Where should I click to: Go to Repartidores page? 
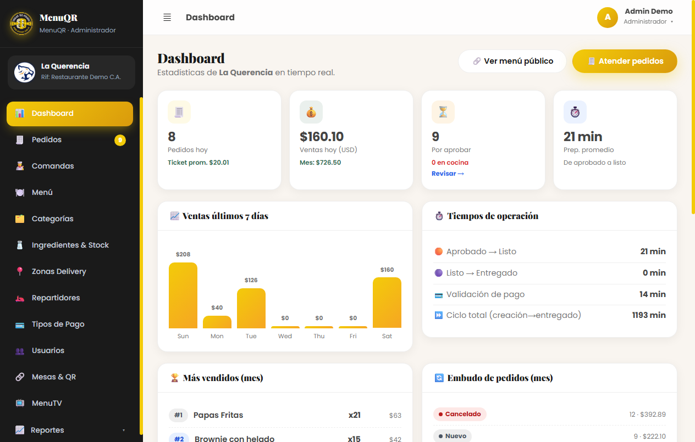click(x=70, y=298)
